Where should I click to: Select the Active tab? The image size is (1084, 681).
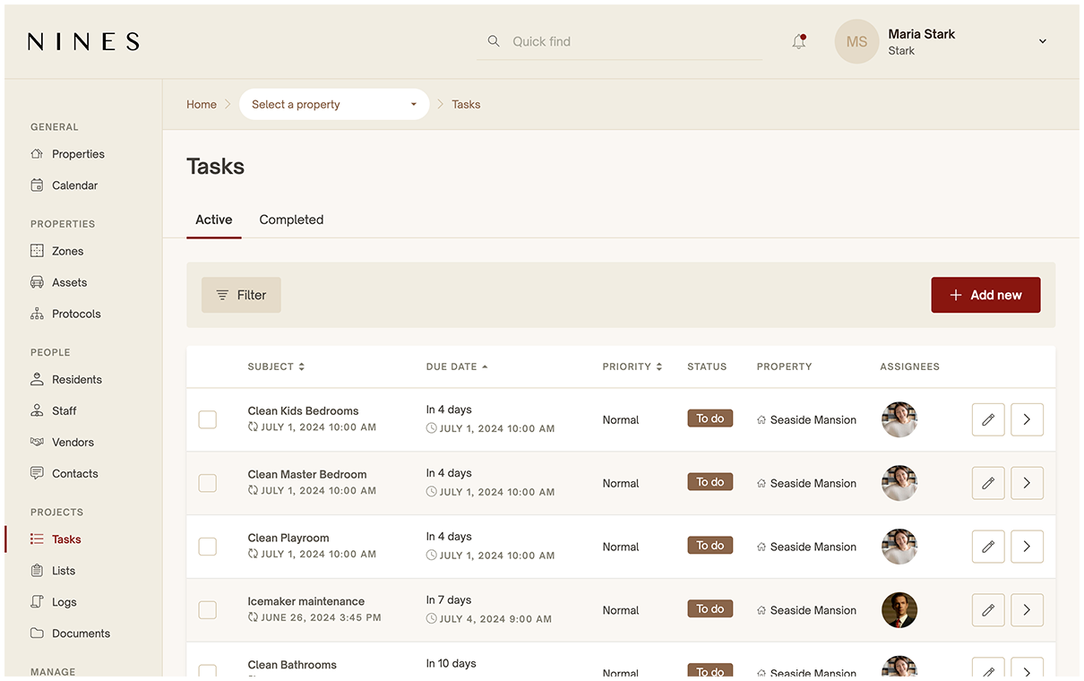(213, 220)
